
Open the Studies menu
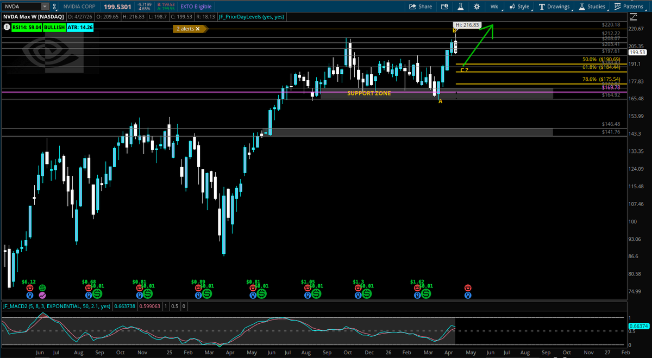592,7
